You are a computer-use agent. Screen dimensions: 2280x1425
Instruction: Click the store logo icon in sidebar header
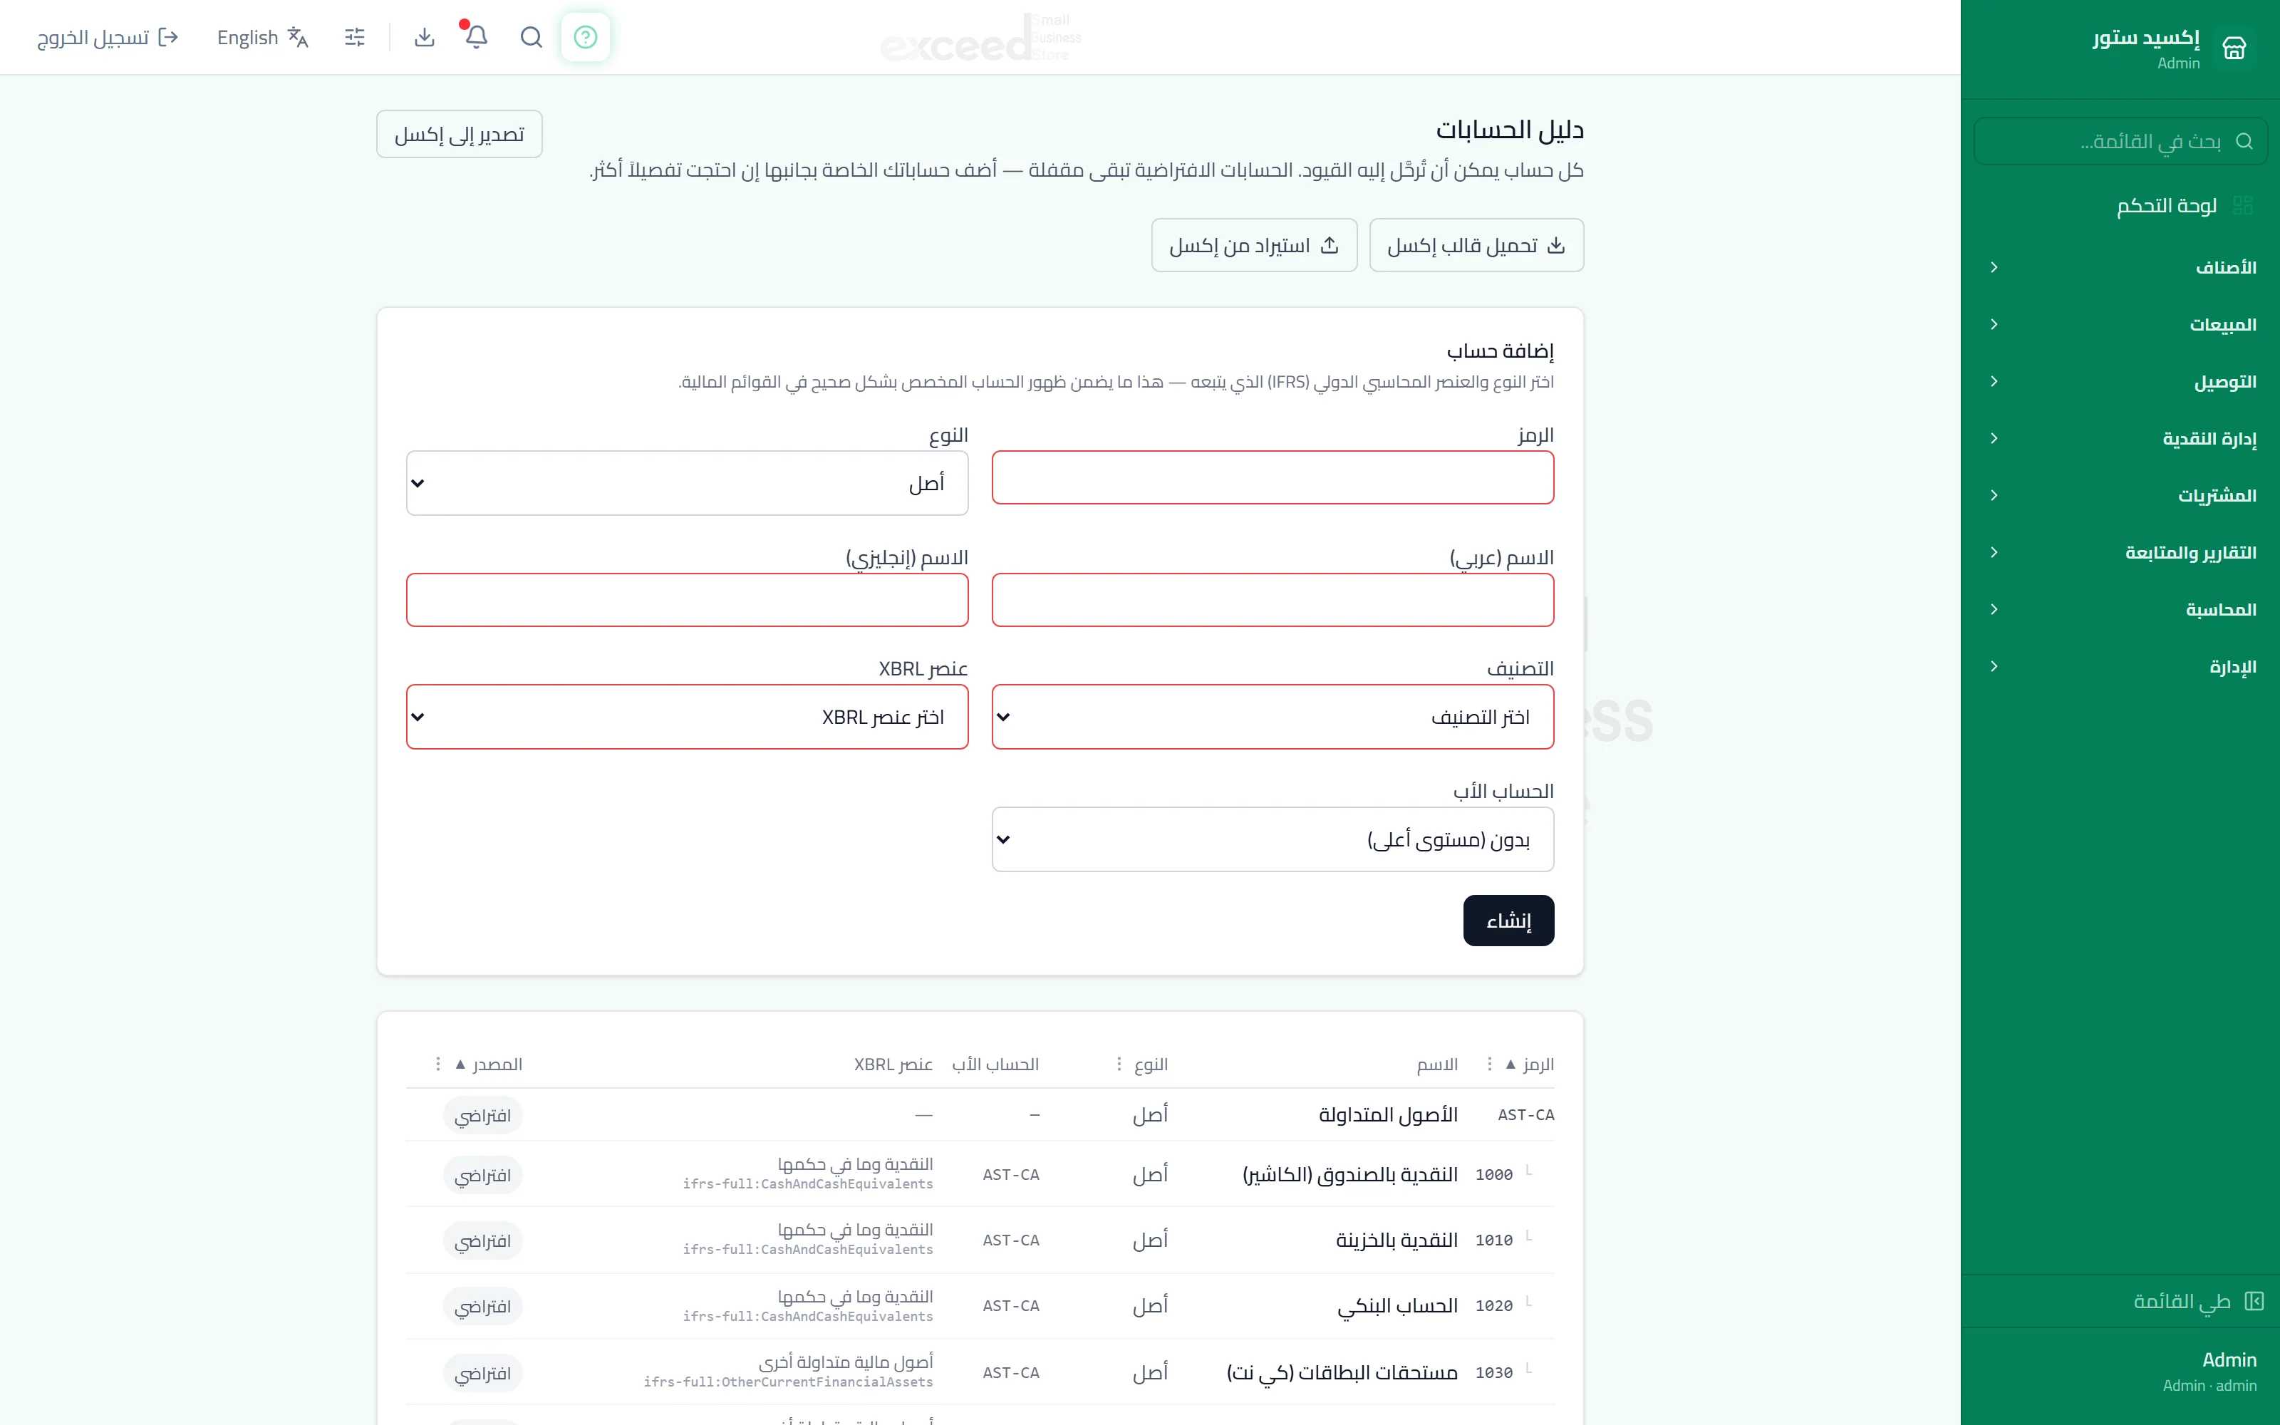click(2234, 48)
